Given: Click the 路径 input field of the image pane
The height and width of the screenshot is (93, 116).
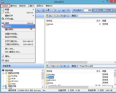Looking at the screenshot, I should pyautogui.click(x=96, y=16).
